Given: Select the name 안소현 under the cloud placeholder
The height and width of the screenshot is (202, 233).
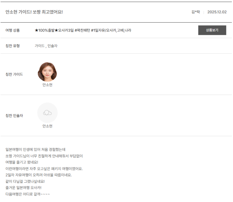Looking at the screenshot, I should coord(47,126).
